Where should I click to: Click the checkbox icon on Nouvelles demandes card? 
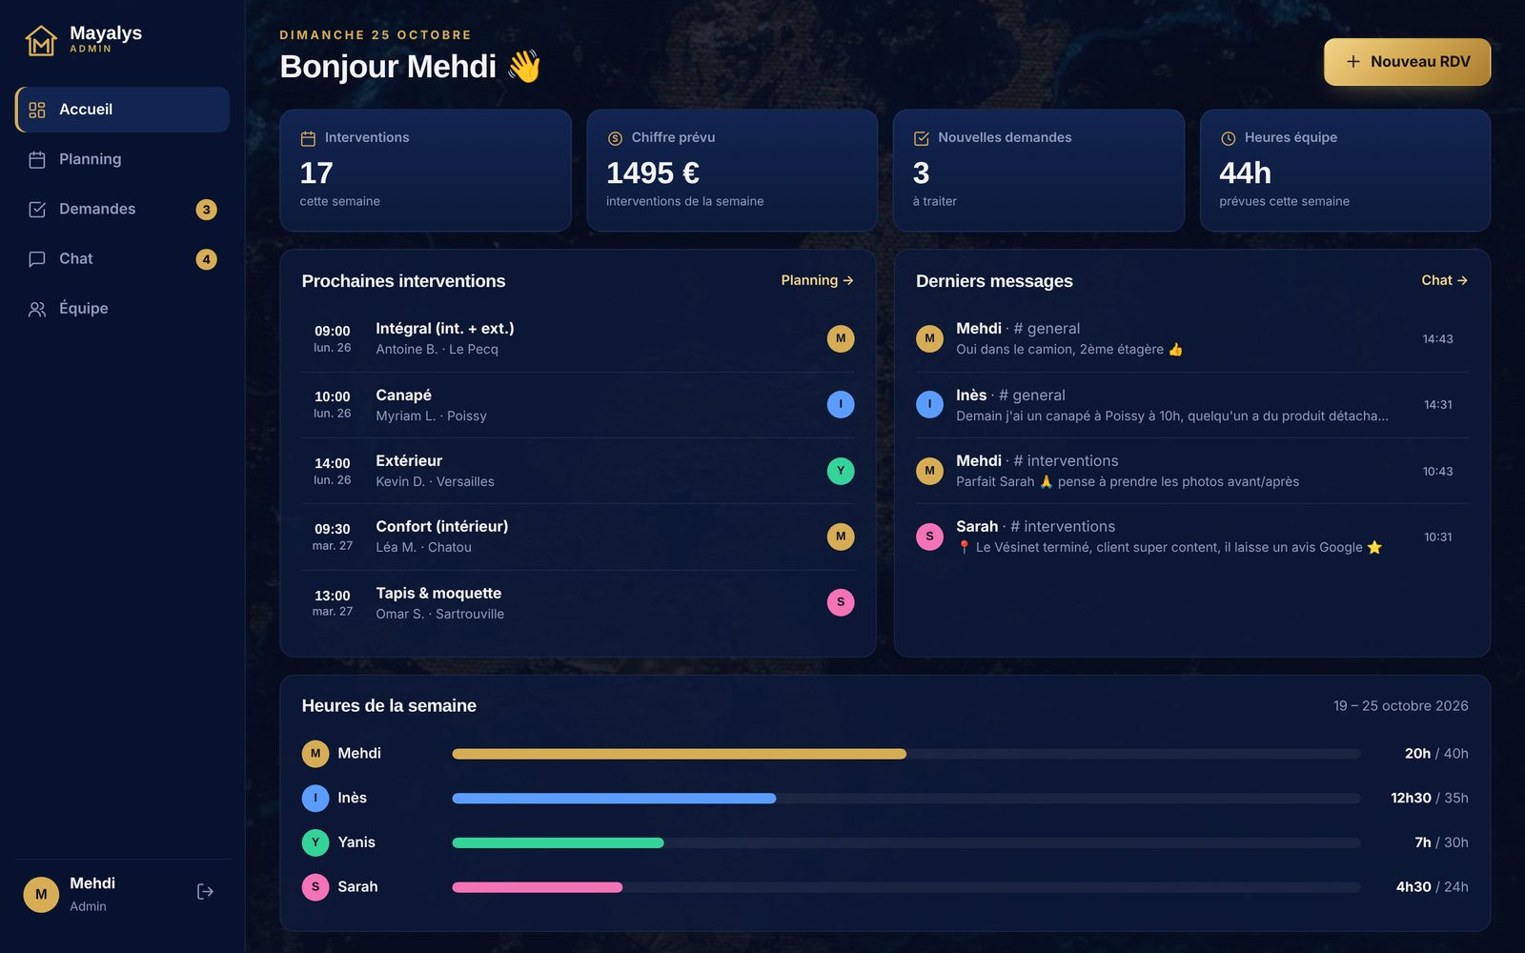tap(921, 138)
